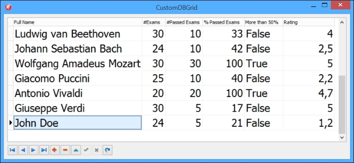Insert a new record with plus button
This screenshot has width=354, height=163.
[x=55, y=150]
